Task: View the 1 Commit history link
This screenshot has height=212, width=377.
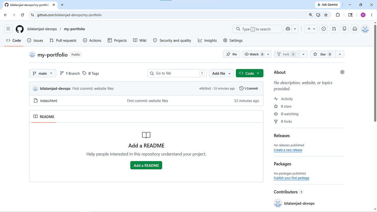Action: coord(249,88)
